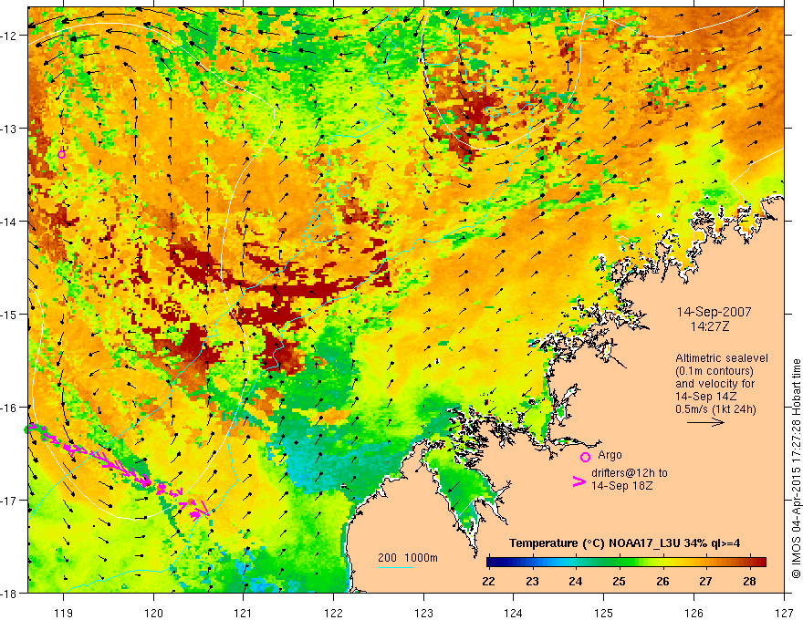The height and width of the screenshot is (620, 803).
Task: Click the "14-Sep 18Z" legend text
Action: pos(622,486)
